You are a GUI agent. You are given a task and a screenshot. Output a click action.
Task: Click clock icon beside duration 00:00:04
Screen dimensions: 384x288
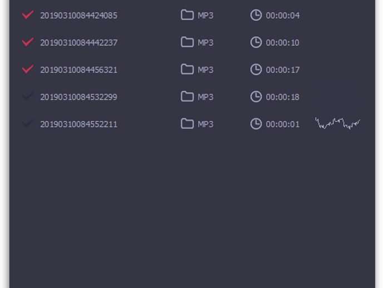click(x=256, y=15)
